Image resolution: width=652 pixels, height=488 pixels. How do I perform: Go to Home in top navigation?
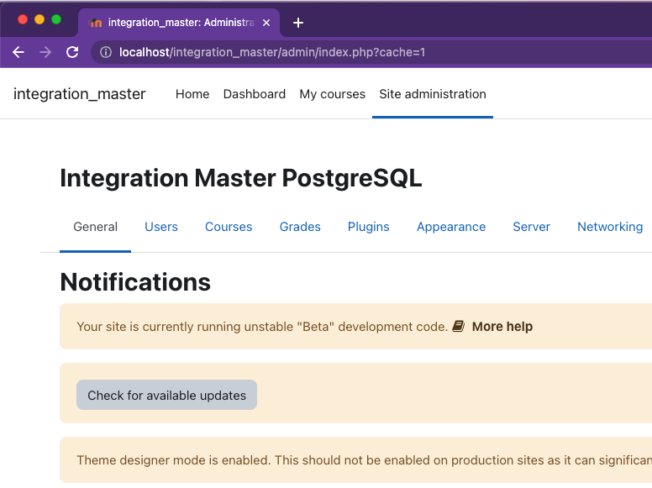click(192, 94)
